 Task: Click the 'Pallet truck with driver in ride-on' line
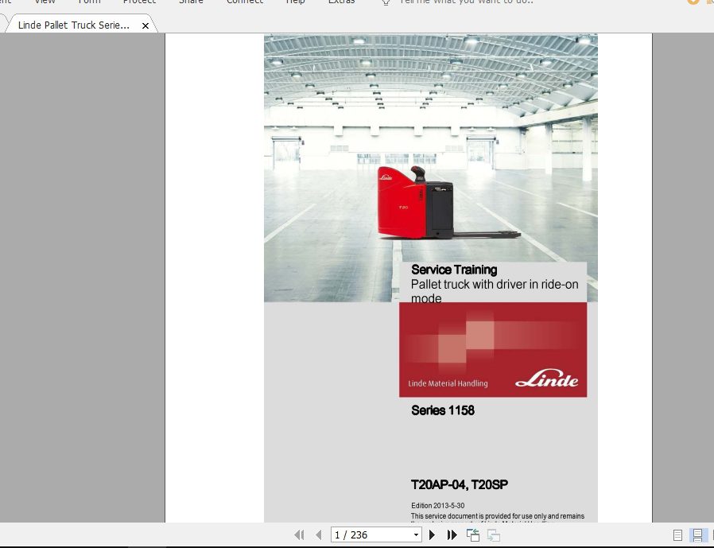click(495, 284)
